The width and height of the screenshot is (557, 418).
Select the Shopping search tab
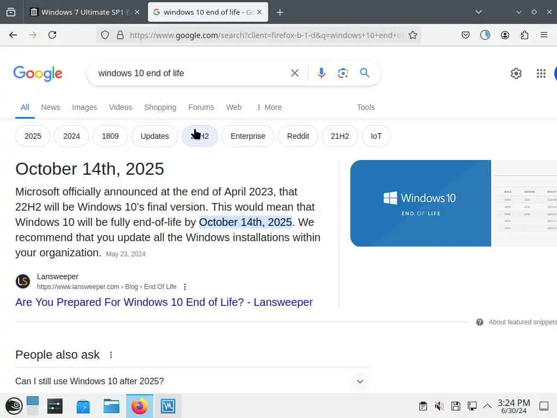coord(160,107)
